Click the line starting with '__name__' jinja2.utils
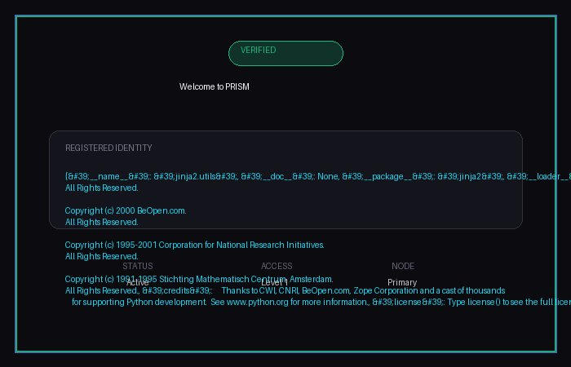This screenshot has height=367, width=571. click(318, 176)
